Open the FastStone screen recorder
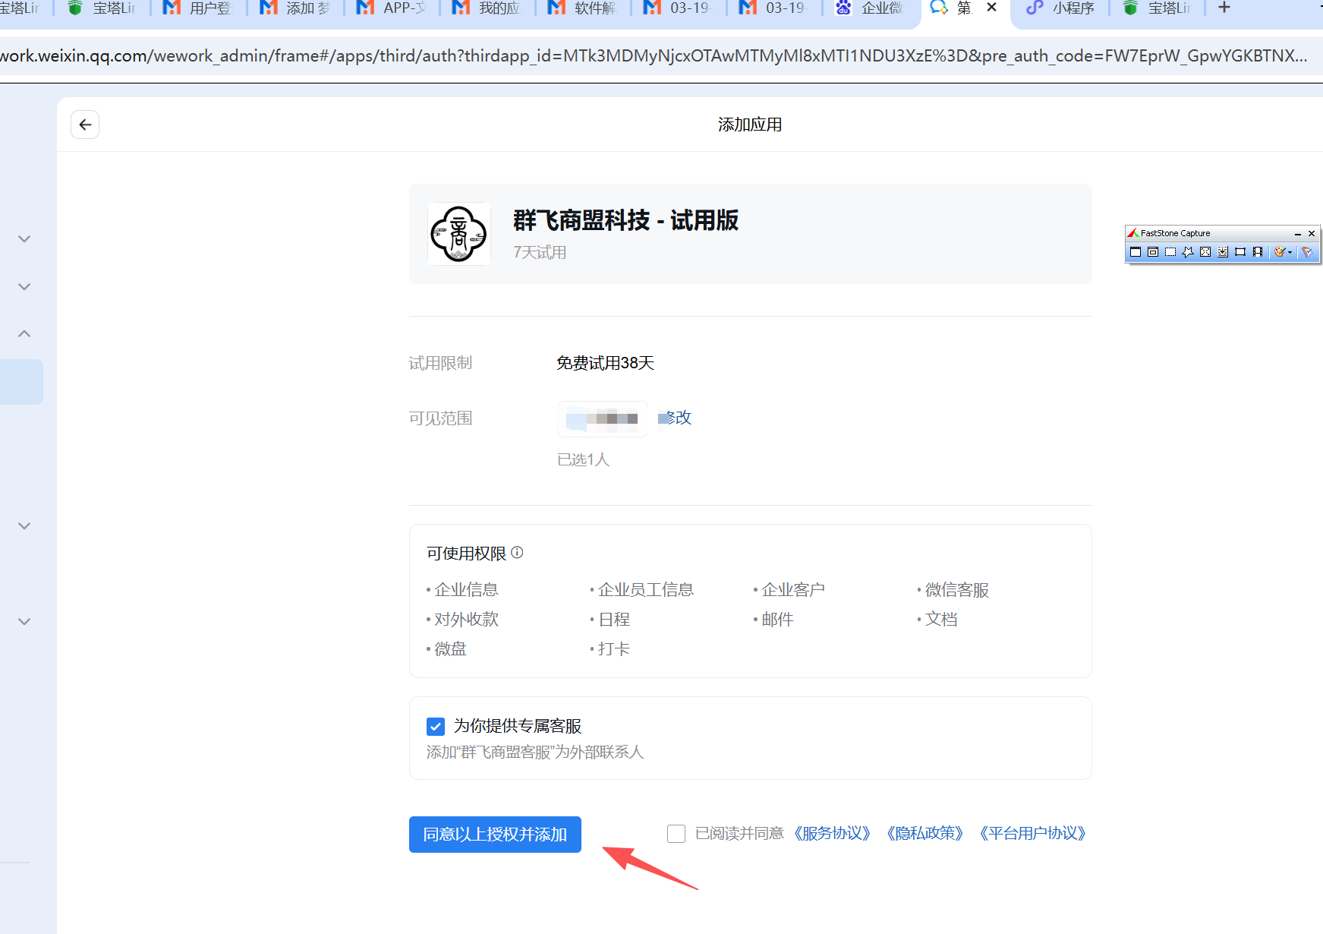This screenshot has height=934, width=1323. (x=1258, y=252)
